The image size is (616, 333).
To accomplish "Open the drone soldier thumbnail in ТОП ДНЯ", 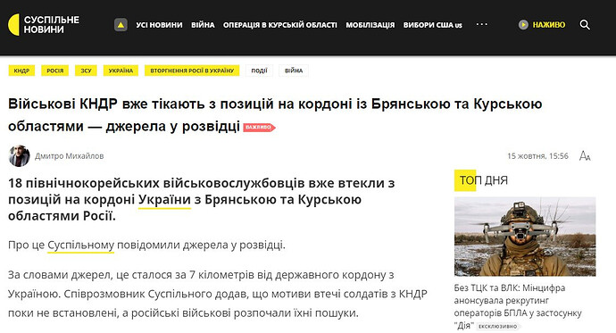I will pos(525,237).
